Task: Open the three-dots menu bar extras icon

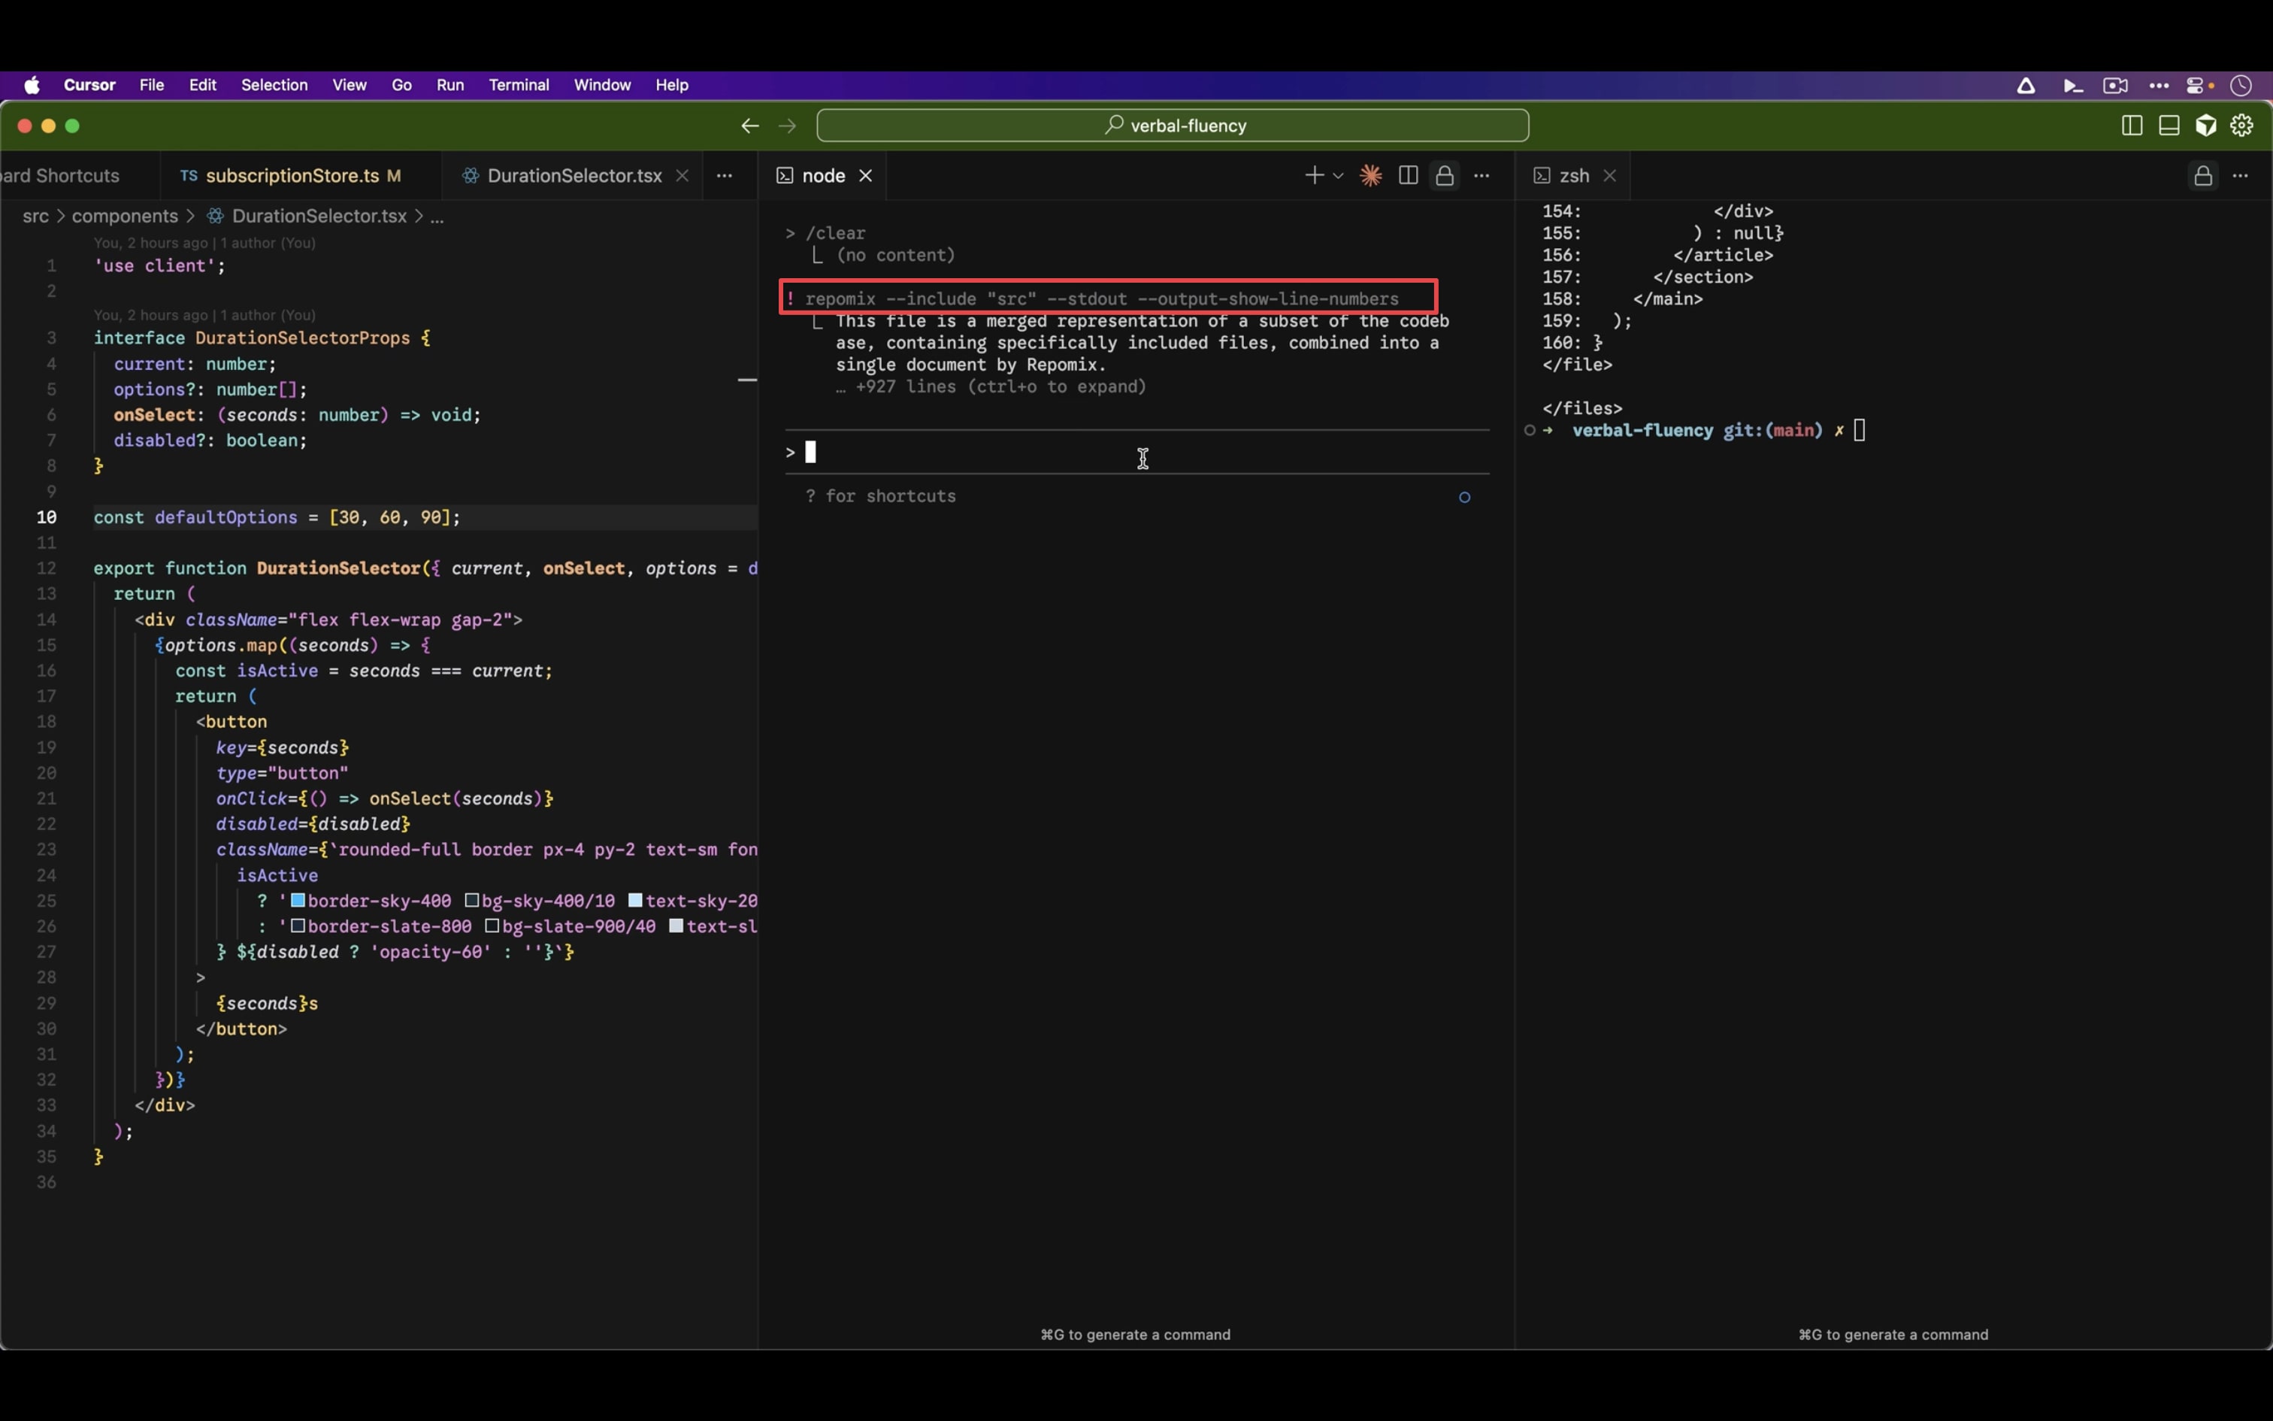Action: (x=2159, y=86)
